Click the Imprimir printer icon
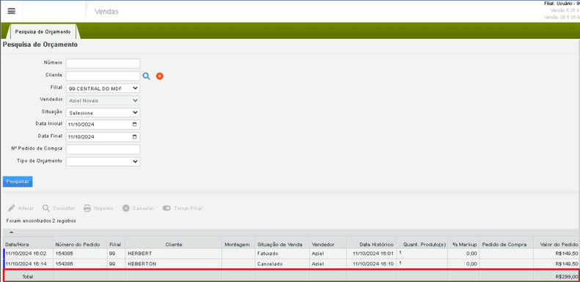The width and height of the screenshot is (580, 282). (x=87, y=208)
